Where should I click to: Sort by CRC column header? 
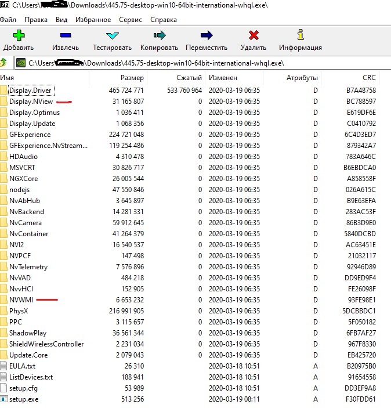[350, 78]
